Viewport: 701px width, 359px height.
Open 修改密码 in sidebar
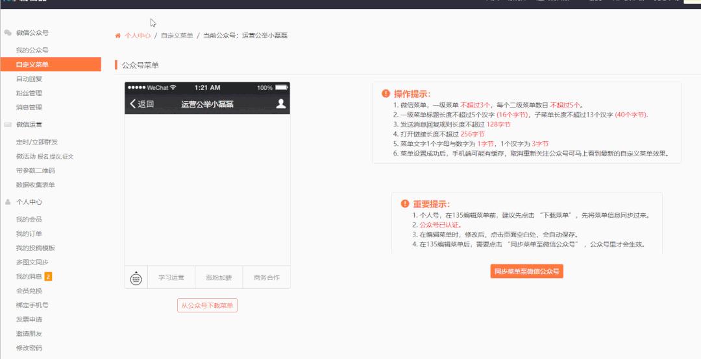29,348
